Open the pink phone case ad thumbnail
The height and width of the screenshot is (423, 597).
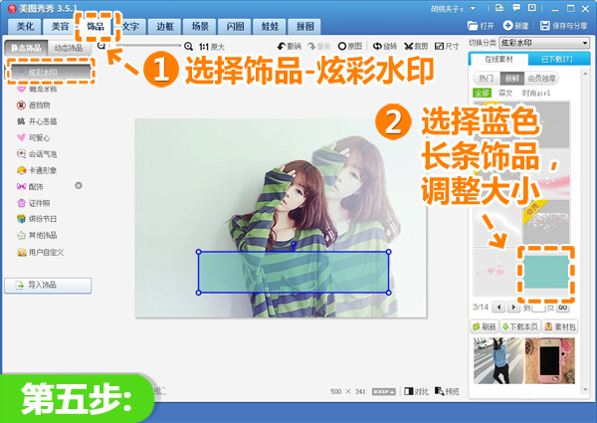pyautogui.click(x=550, y=360)
